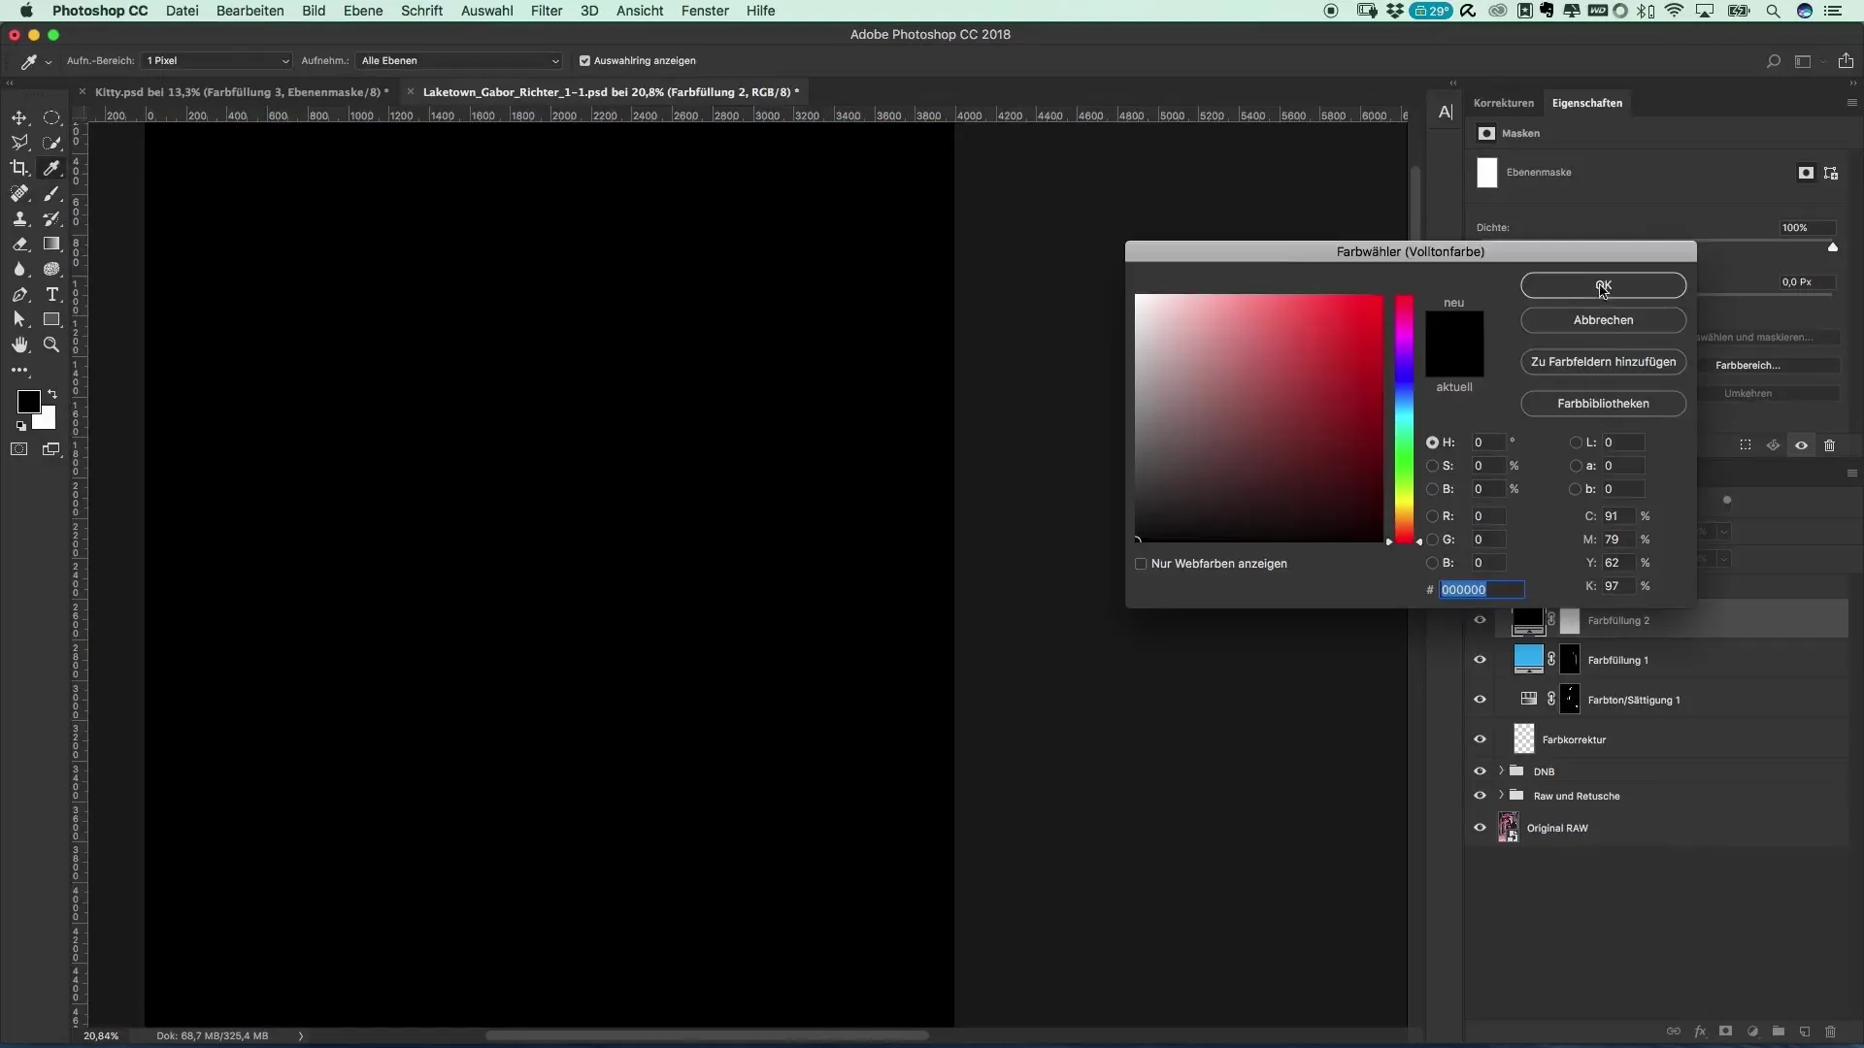The height and width of the screenshot is (1048, 1864).
Task: Expand the DNB layer group
Action: coord(1501,771)
